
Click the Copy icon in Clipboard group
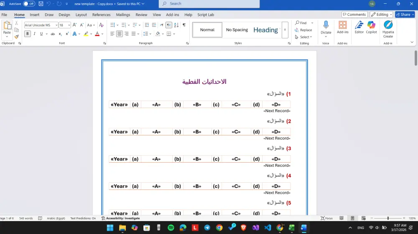(17, 30)
